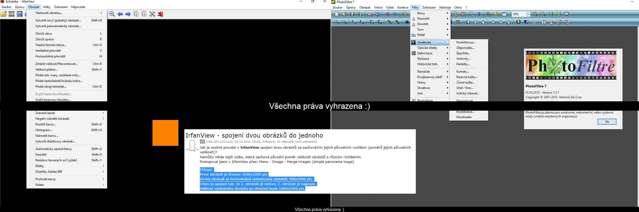Expand the Deformace filter submenu
This screenshot has width=639, height=212.
pos(430,53)
